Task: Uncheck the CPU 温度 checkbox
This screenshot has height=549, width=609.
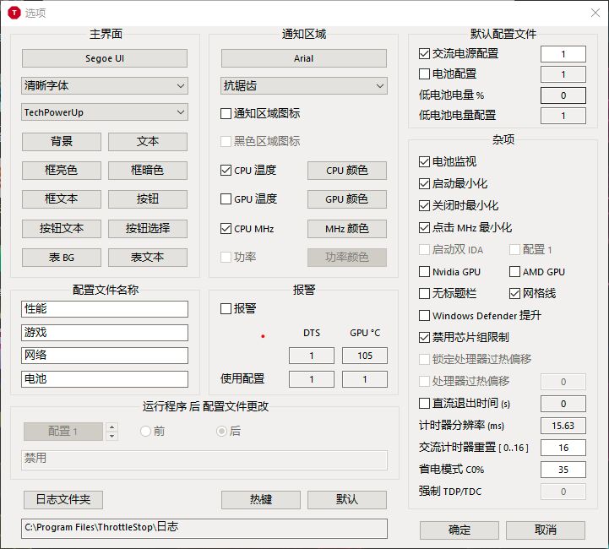Action: coord(226,171)
